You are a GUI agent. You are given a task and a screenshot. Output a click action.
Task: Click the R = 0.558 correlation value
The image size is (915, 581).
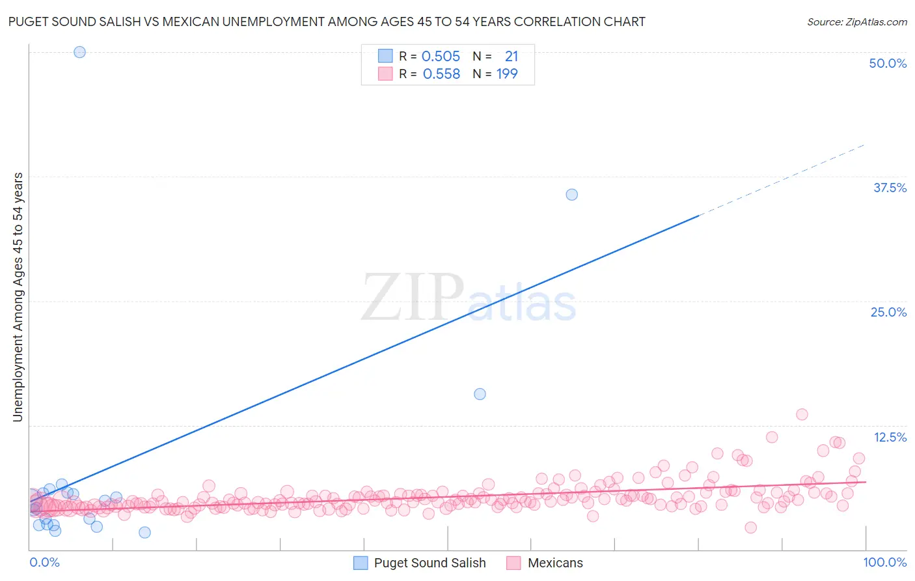click(430, 74)
